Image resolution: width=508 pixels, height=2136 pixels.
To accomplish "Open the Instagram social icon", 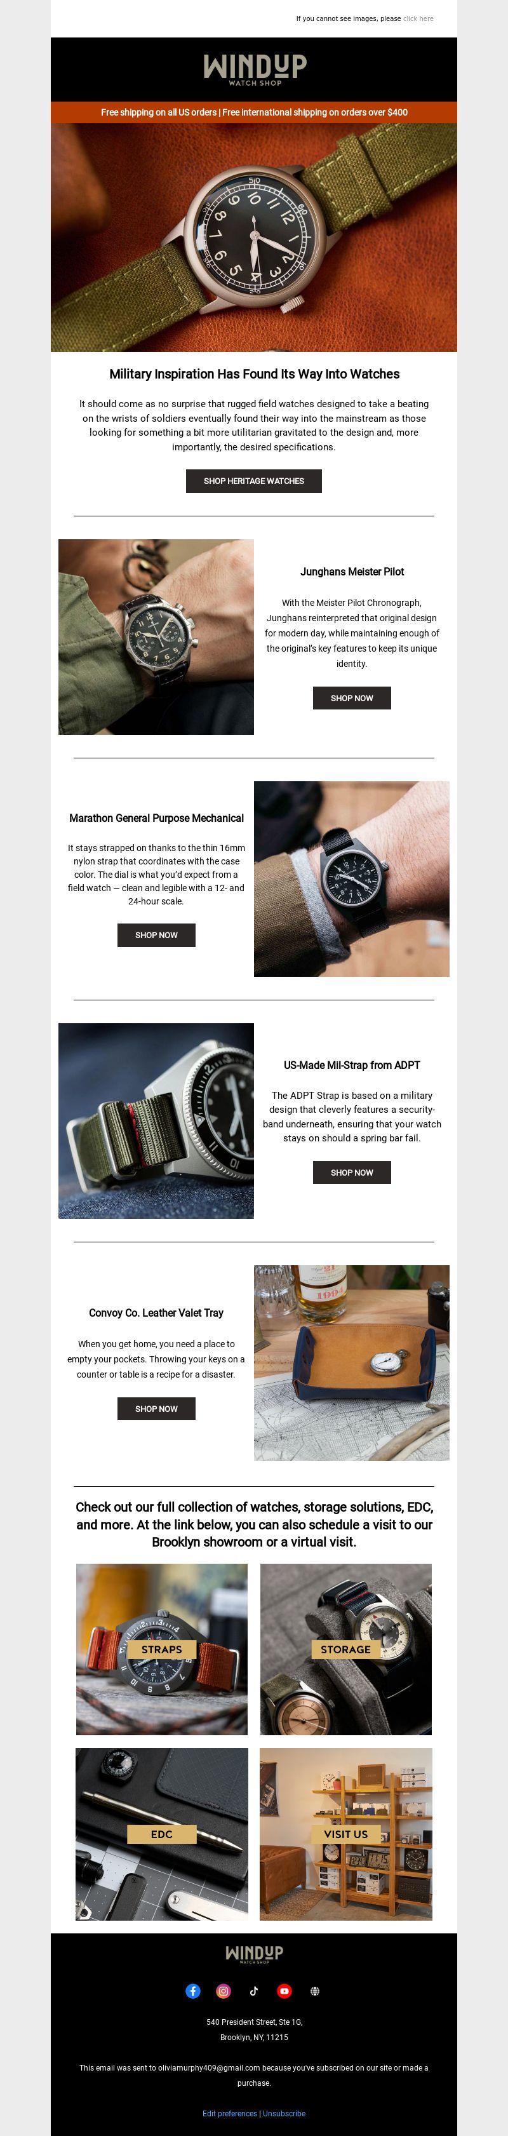I will coord(224,1991).
